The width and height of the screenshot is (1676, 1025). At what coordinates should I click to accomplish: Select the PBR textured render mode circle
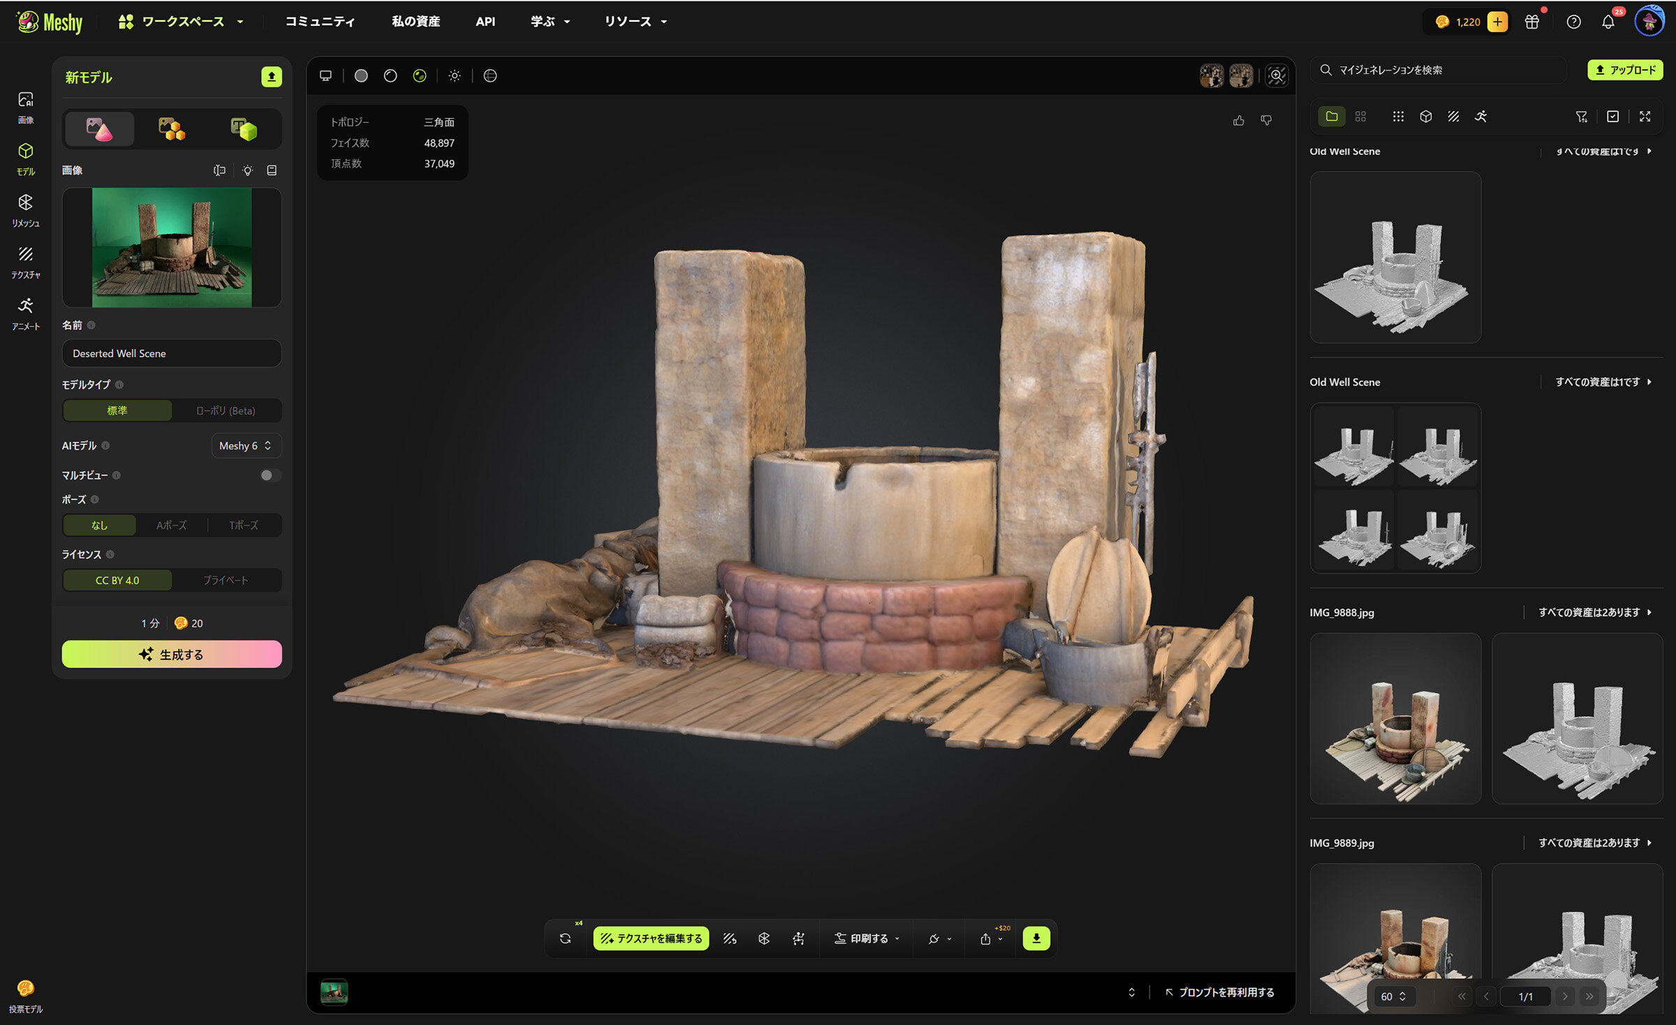coord(420,75)
